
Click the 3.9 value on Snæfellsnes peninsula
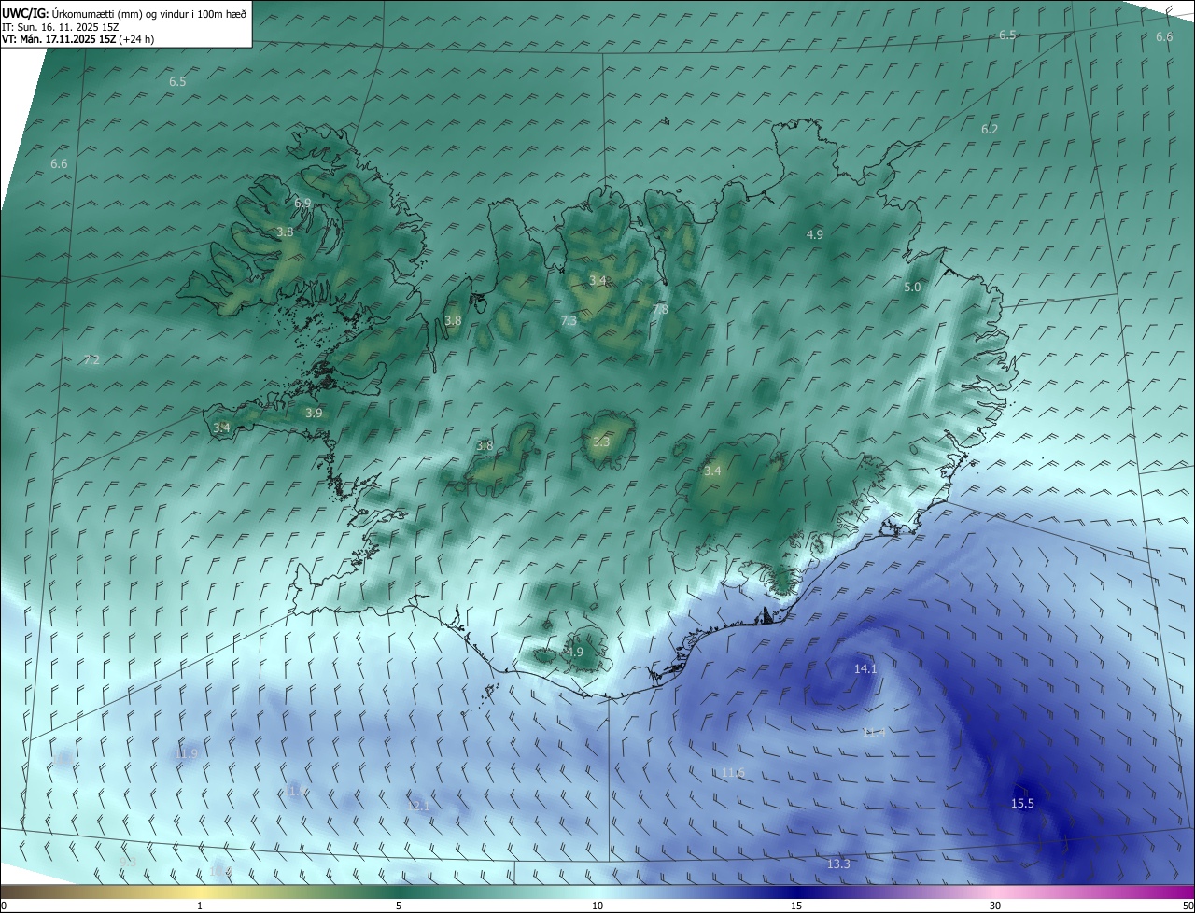(x=314, y=413)
